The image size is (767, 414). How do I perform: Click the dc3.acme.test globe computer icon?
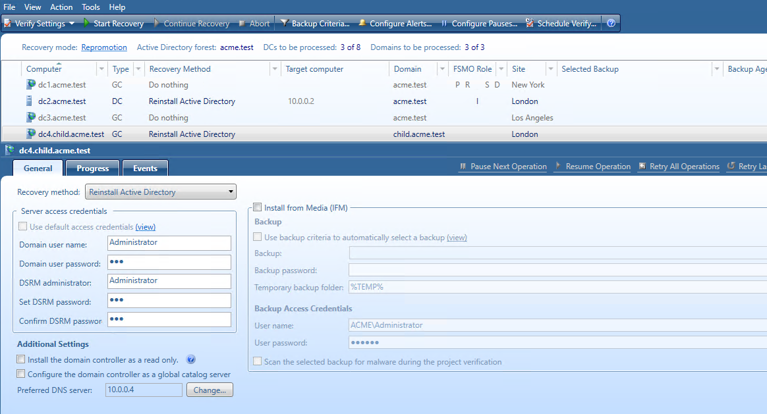(31, 116)
